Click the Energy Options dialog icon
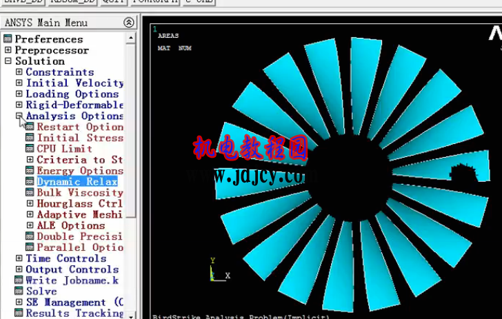Screen dimensions: 502x319 [x=30, y=171]
